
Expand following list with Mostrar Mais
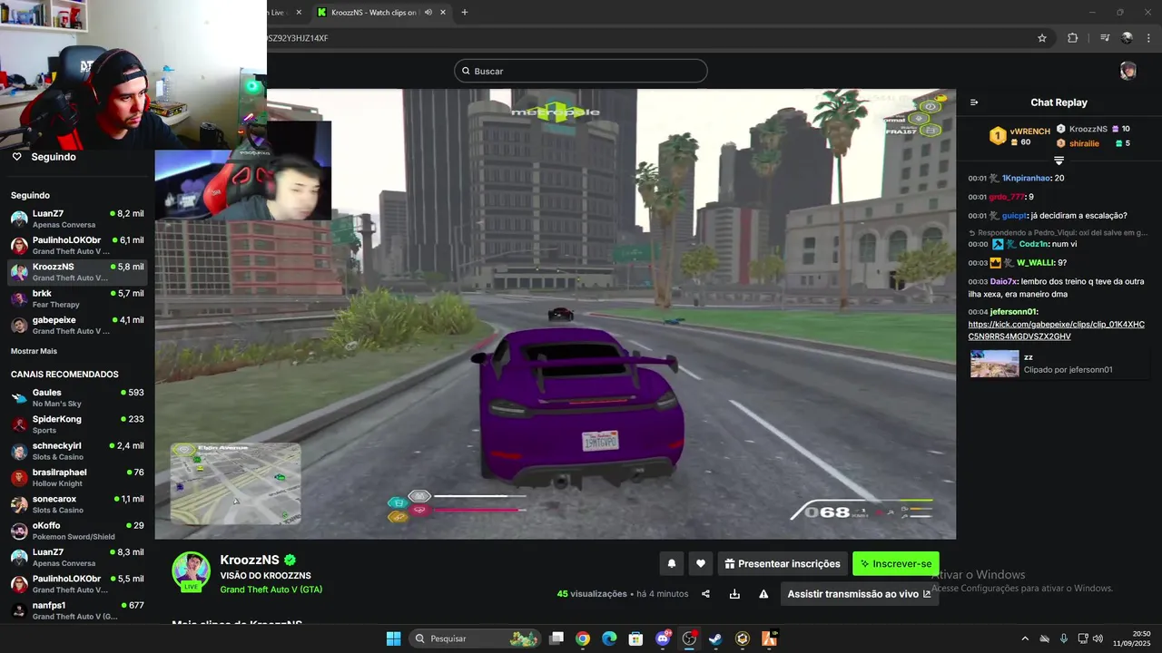(34, 351)
